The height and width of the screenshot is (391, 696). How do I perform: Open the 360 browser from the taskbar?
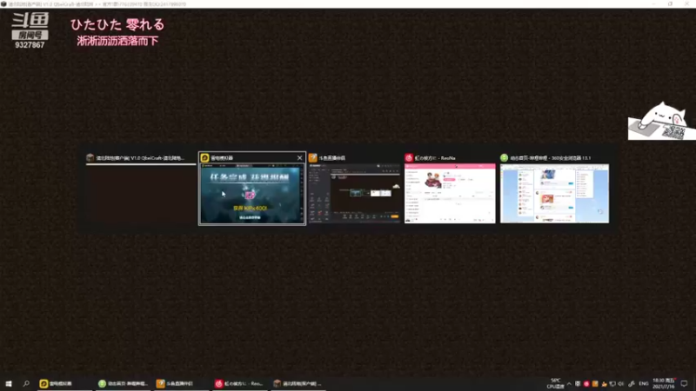pos(123,383)
